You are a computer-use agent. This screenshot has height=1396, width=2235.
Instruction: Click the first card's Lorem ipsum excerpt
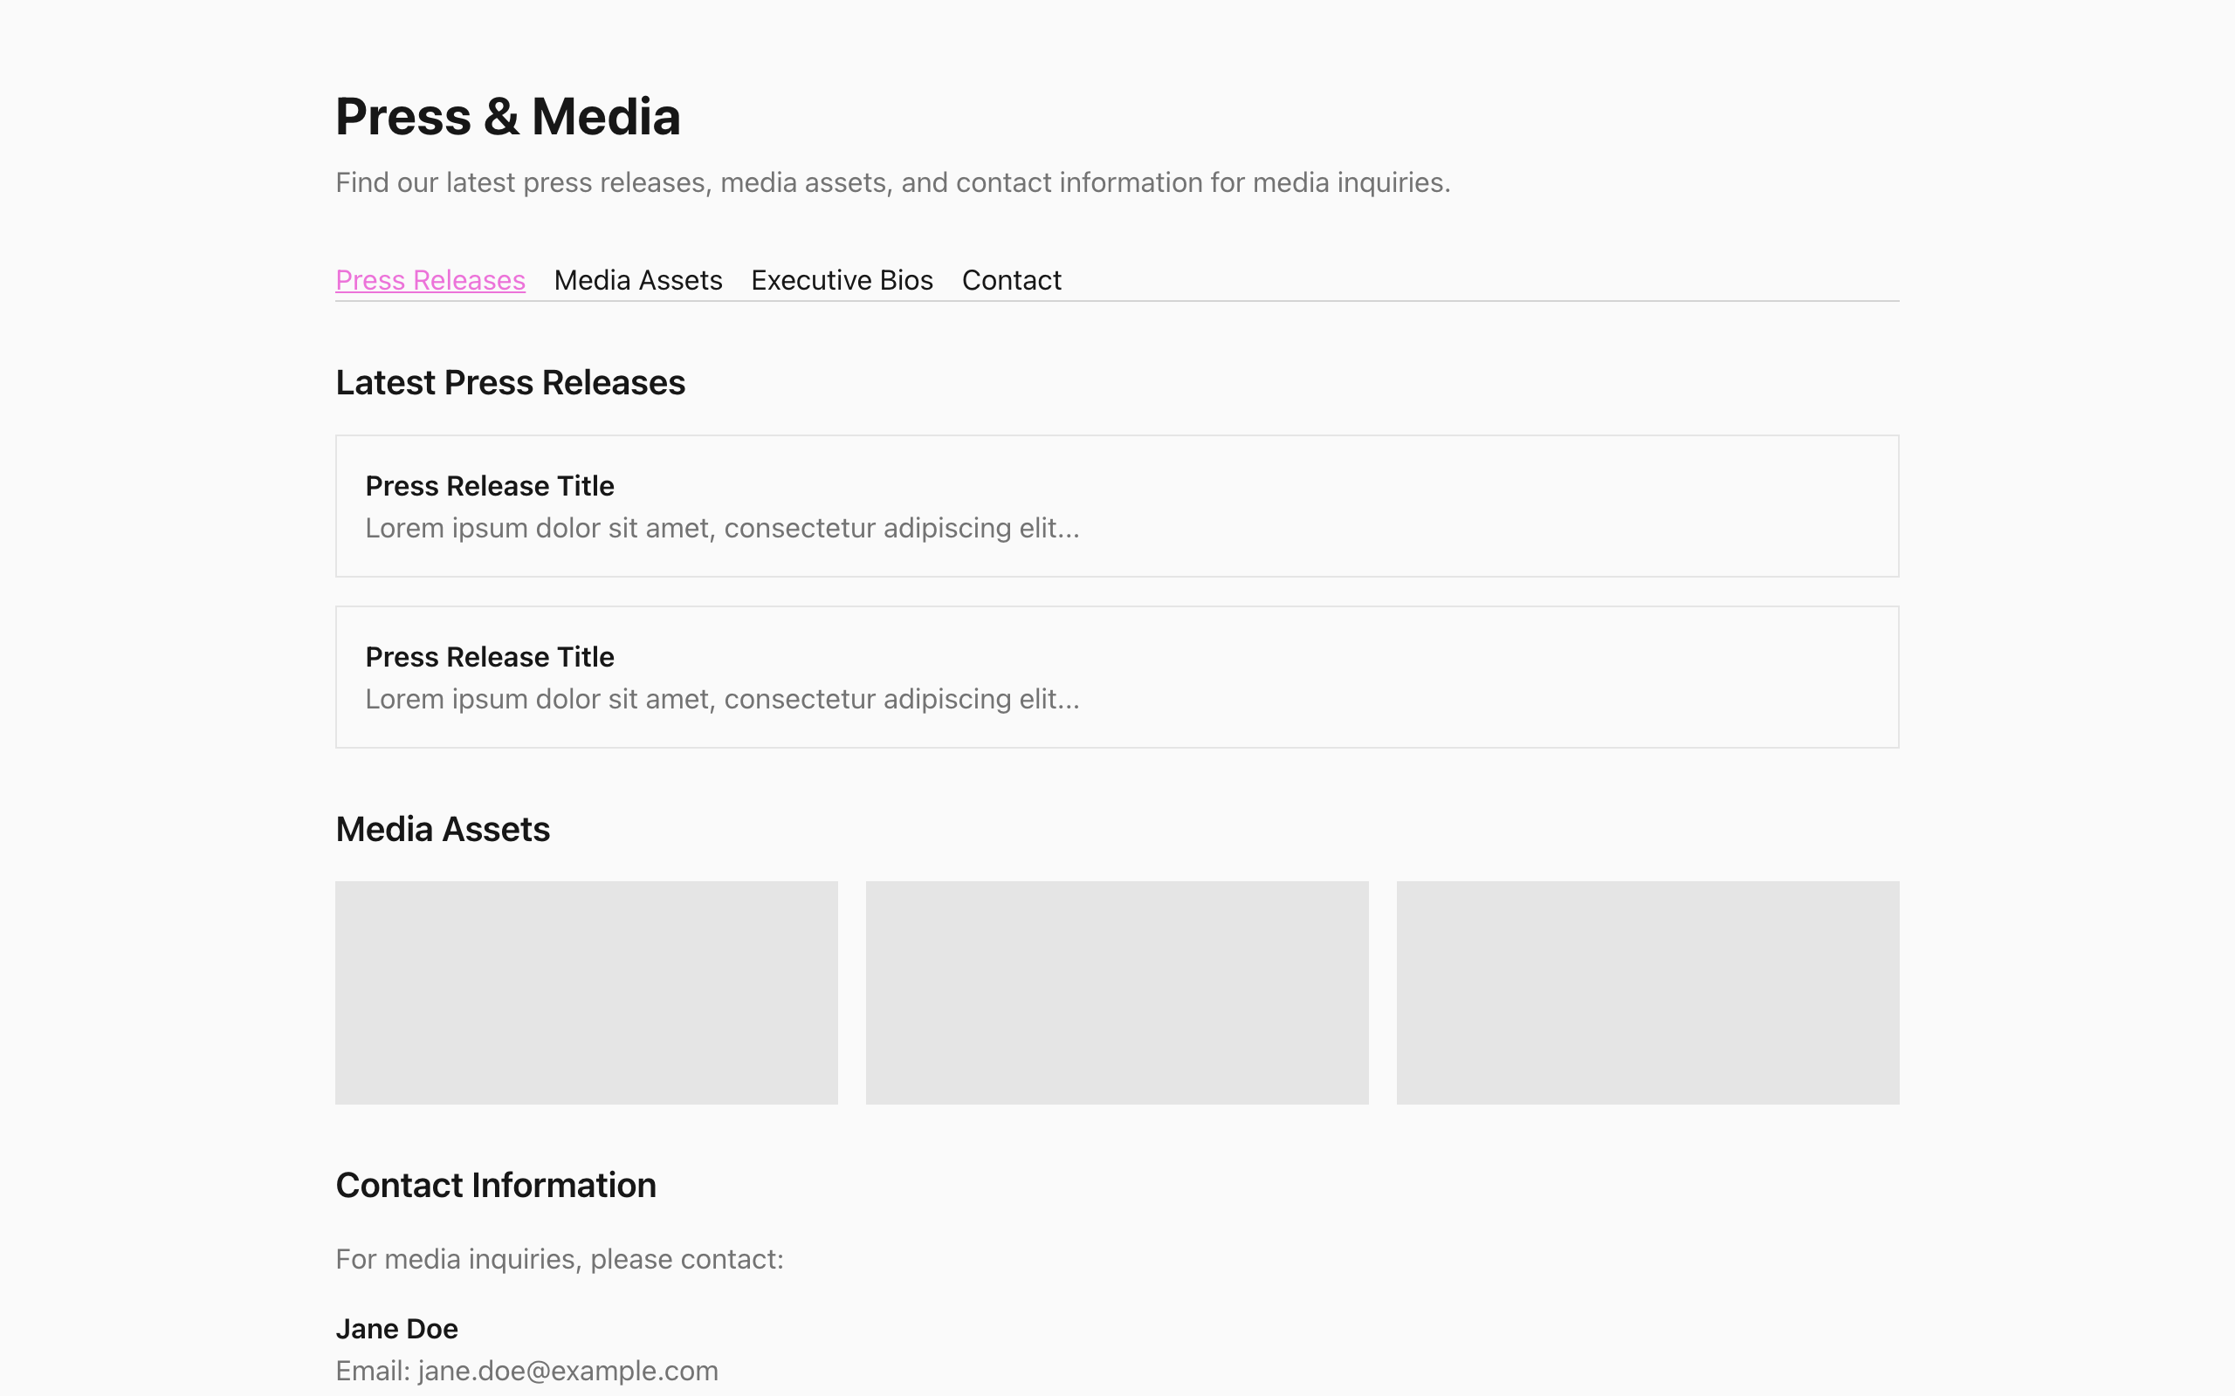722,527
